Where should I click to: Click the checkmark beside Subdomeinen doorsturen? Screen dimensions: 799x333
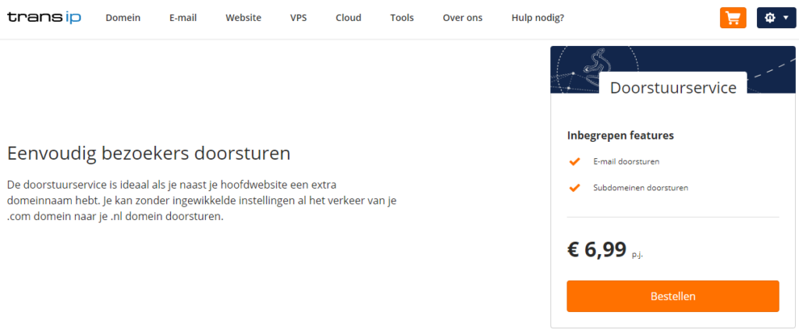coord(574,188)
